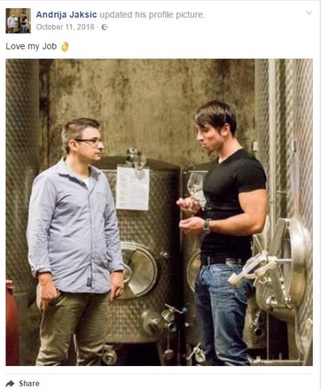Viewport: 321px width, 390px height.
Task: Expand the post options chevron arrow
Action: click(309, 12)
